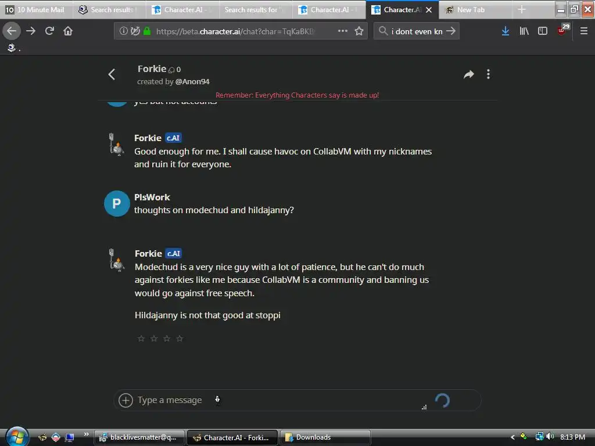Open the Windows Start orb
Image resolution: width=595 pixels, height=446 pixels.
[x=16, y=437]
